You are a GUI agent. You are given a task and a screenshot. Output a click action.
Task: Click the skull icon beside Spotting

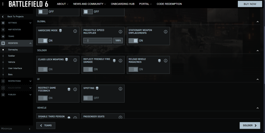(x=97, y=88)
